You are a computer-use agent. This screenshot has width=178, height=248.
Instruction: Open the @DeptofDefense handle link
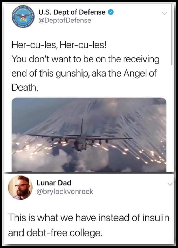(x=65, y=20)
